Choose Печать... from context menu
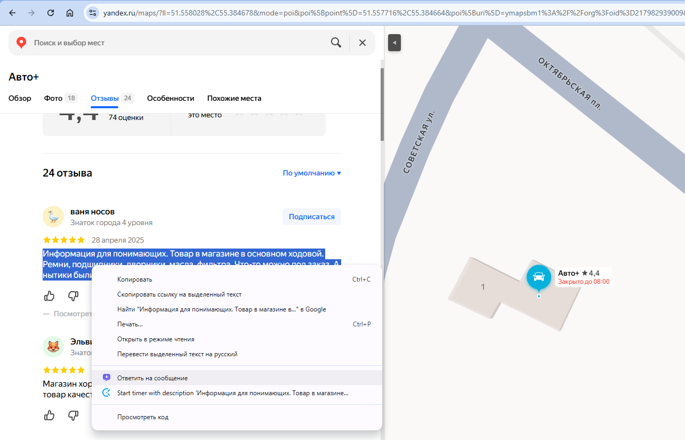This screenshot has width=685, height=440. point(237,324)
